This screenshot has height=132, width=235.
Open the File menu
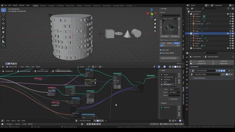point(6,5)
